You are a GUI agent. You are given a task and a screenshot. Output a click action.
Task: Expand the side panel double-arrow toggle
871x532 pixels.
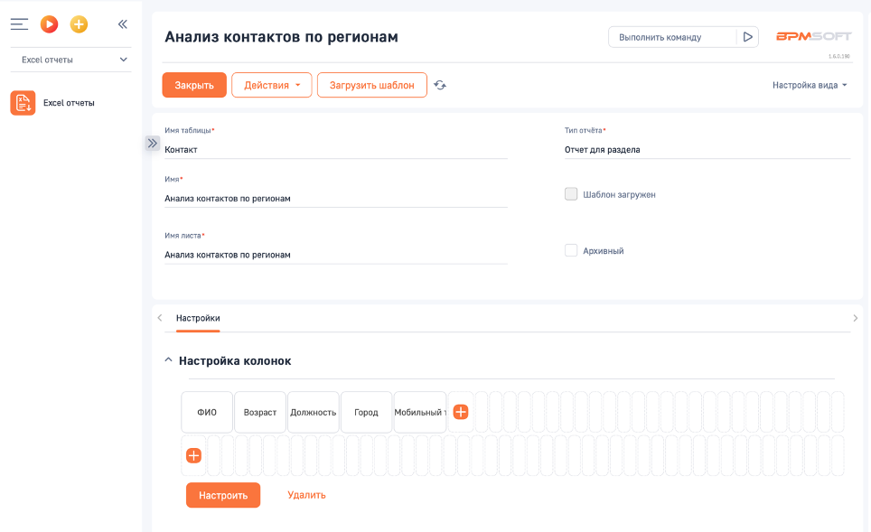pos(152,144)
